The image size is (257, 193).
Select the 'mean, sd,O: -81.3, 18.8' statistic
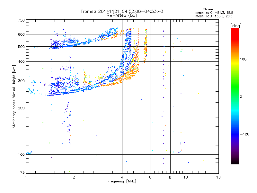[x=214, y=13]
